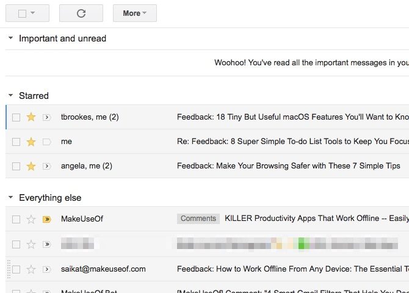Open the More actions dropdown
This screenshot has height=293, width=409.
135,13
